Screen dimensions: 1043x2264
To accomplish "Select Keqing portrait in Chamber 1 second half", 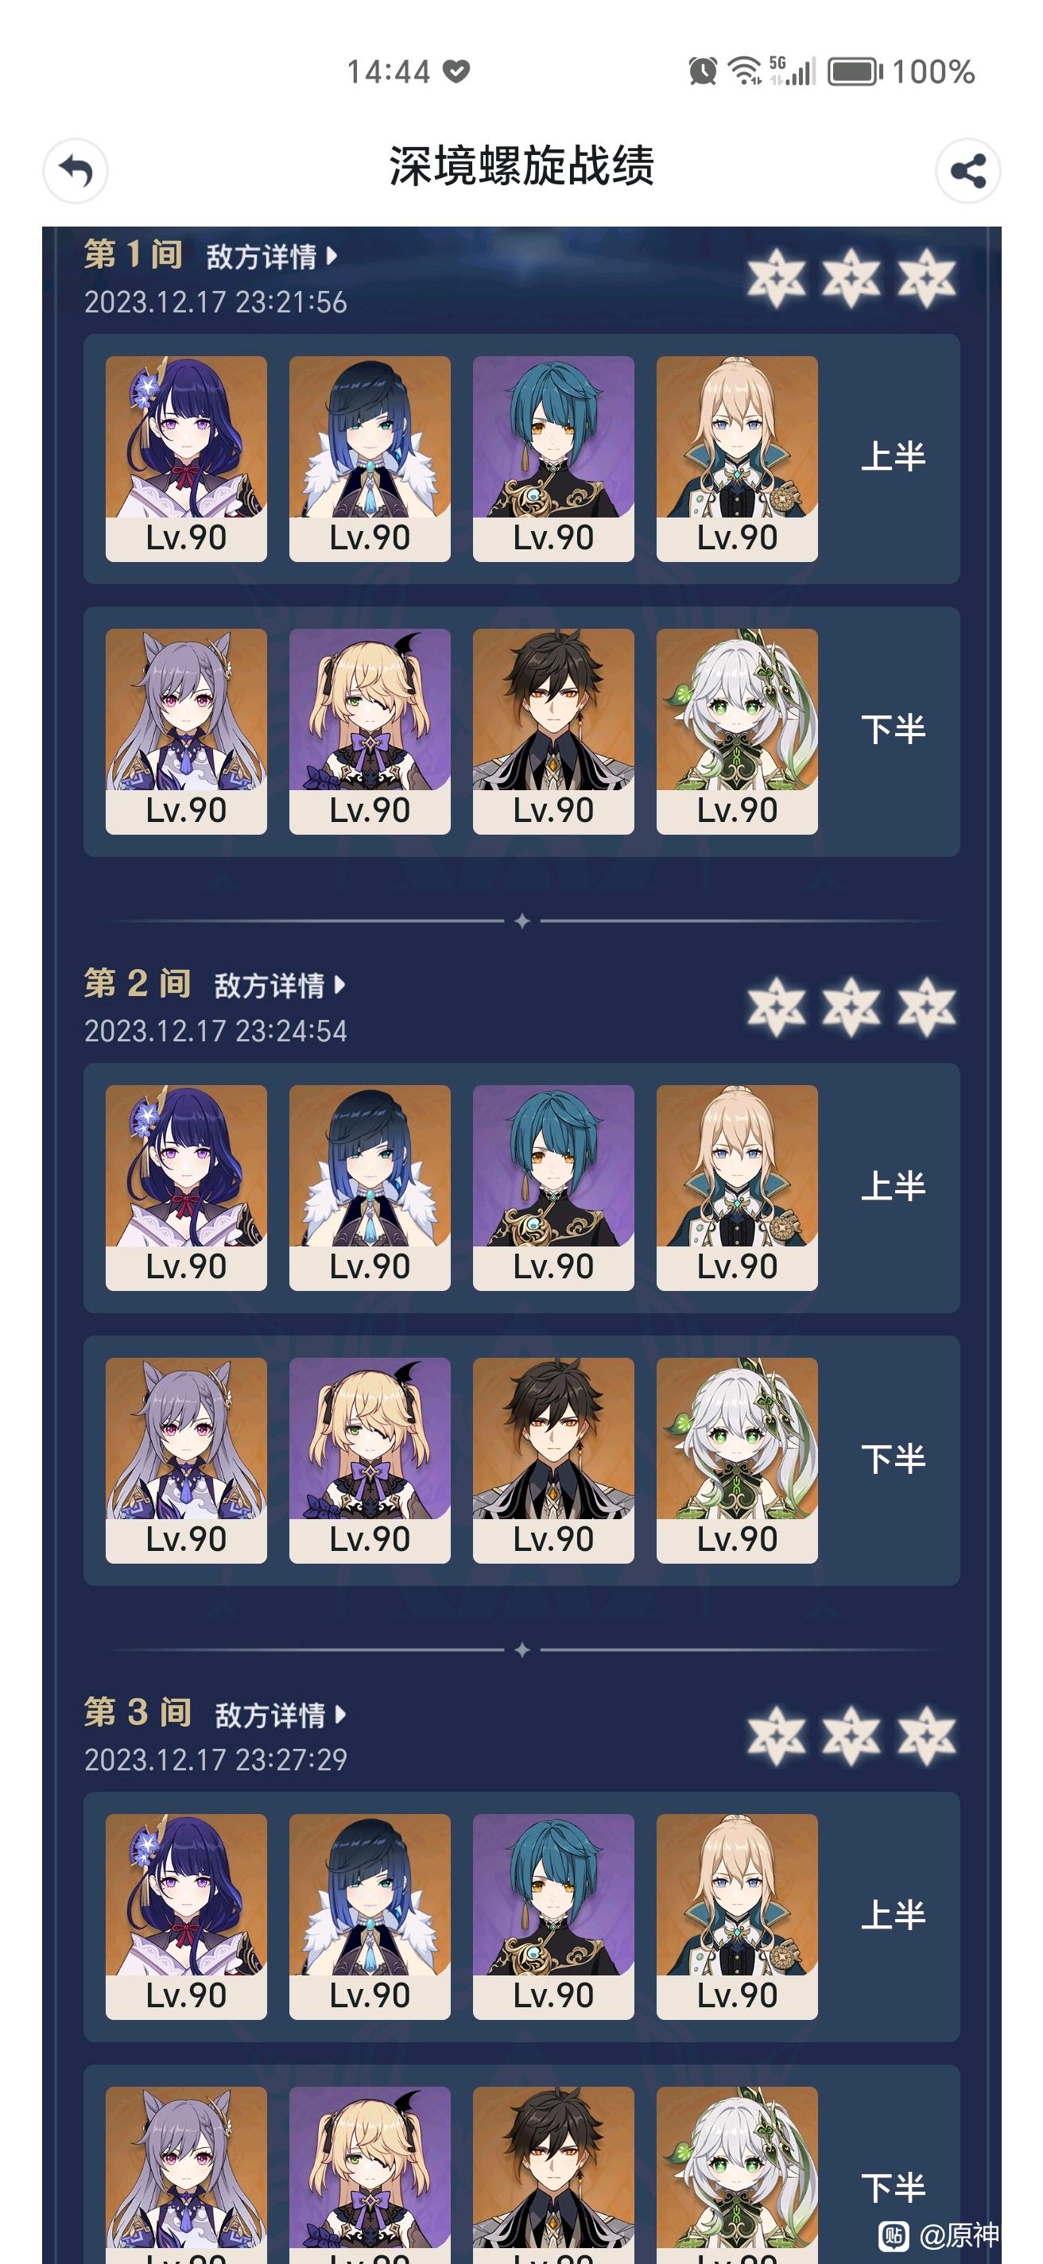I will 186,731.
